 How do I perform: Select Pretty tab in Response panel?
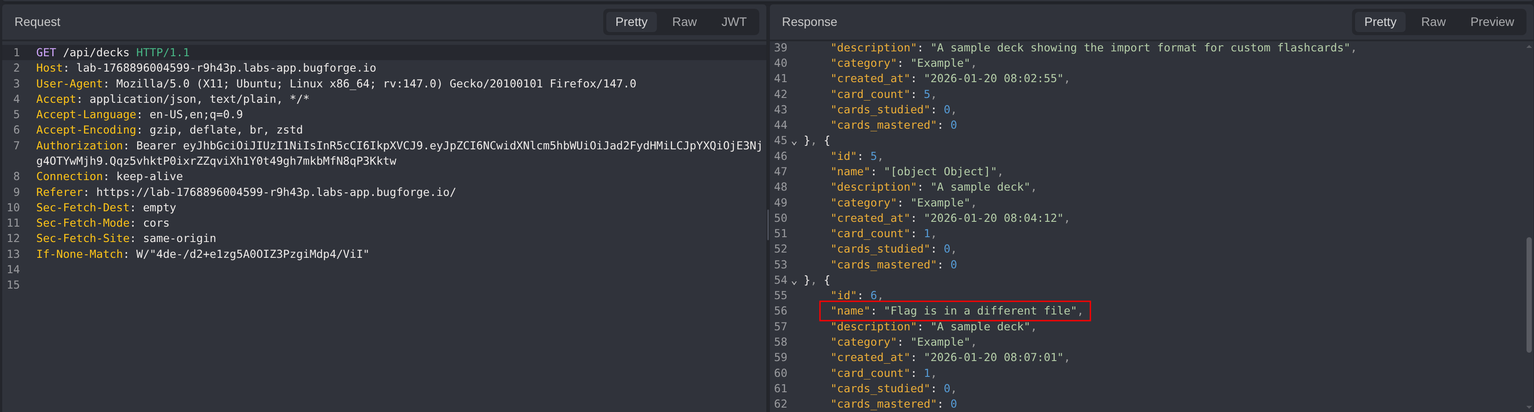click(1379, 22)
